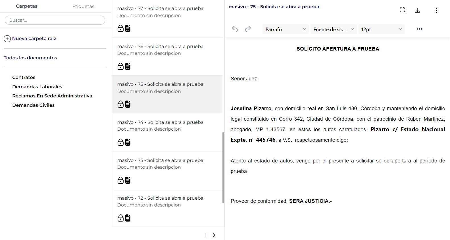Switch to the Carpetas tab

click(x=27, y=6)
